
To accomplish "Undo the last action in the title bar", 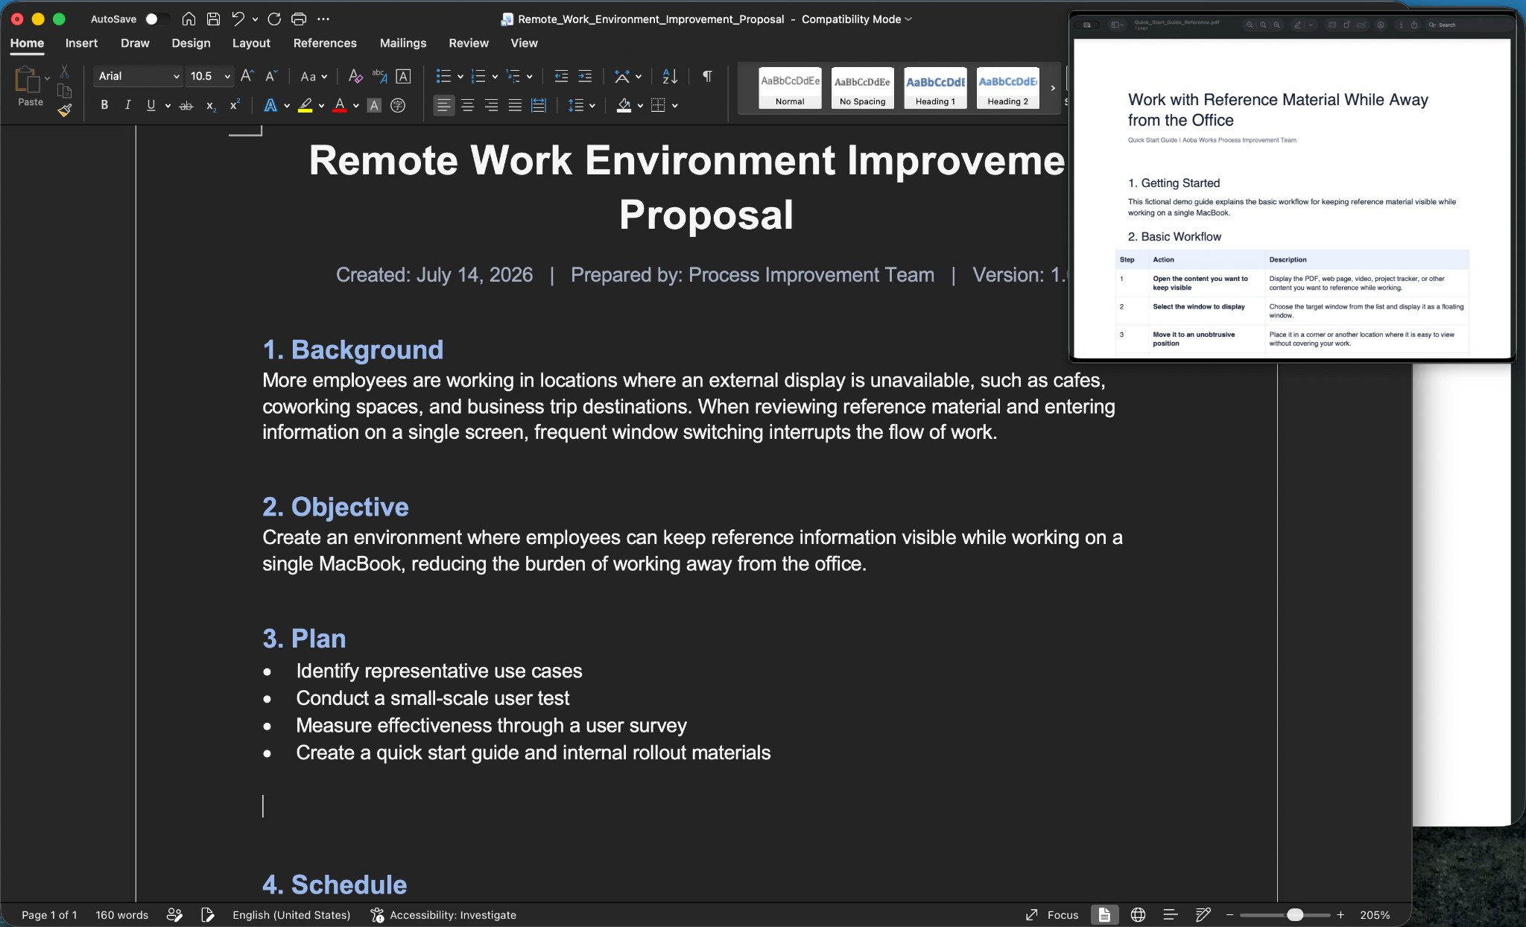I will pyautogui.click(x=238, y=19).
